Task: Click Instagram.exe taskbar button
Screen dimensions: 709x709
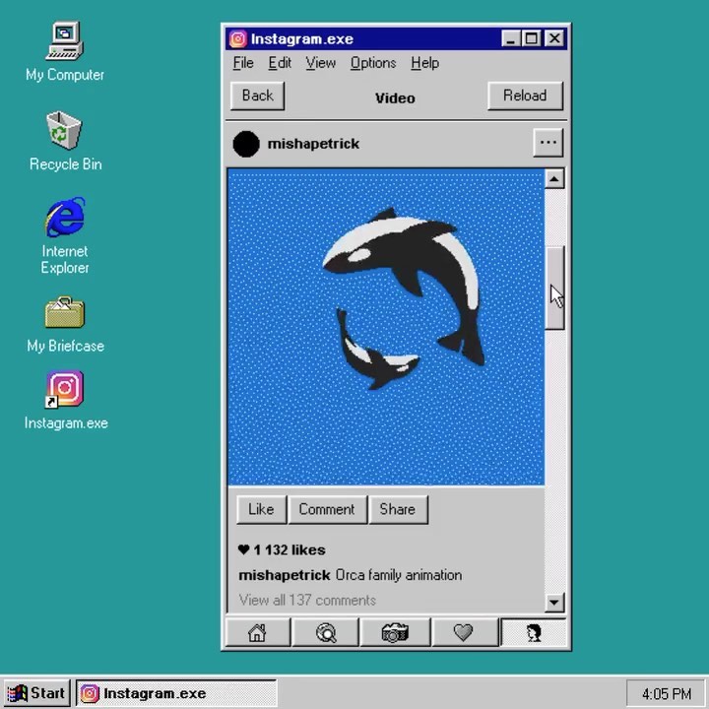Action: pyautogui.click(x=176, y=693)
